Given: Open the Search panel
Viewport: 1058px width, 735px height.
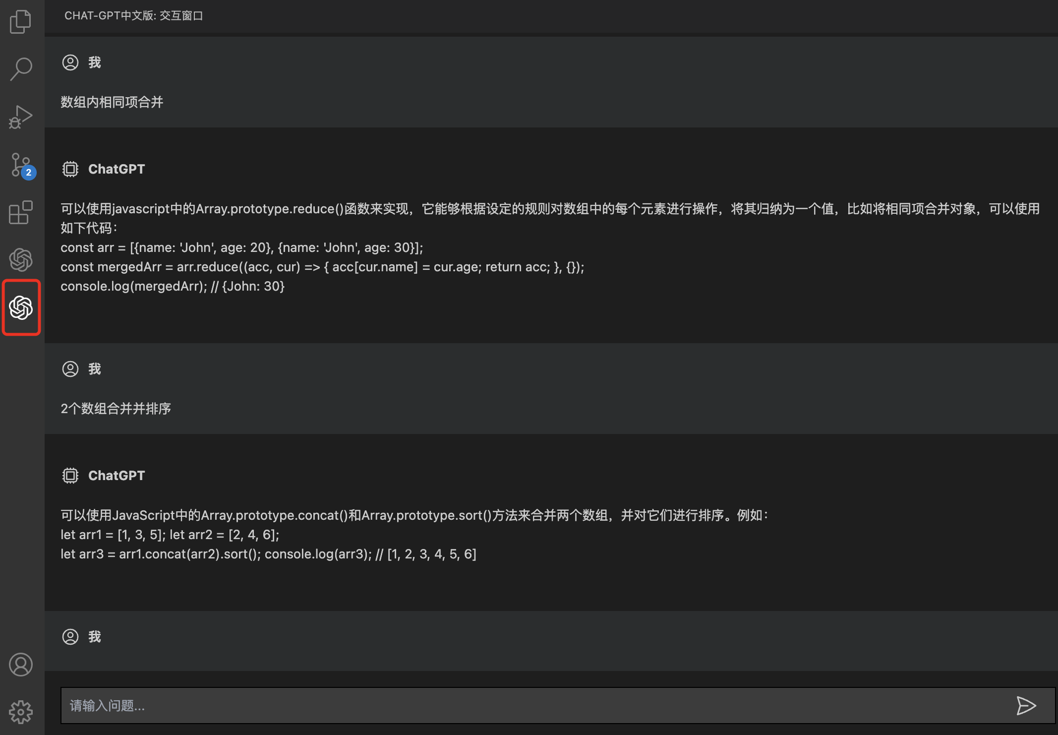Looking at the screenshot, I should (x=21, y=69).
